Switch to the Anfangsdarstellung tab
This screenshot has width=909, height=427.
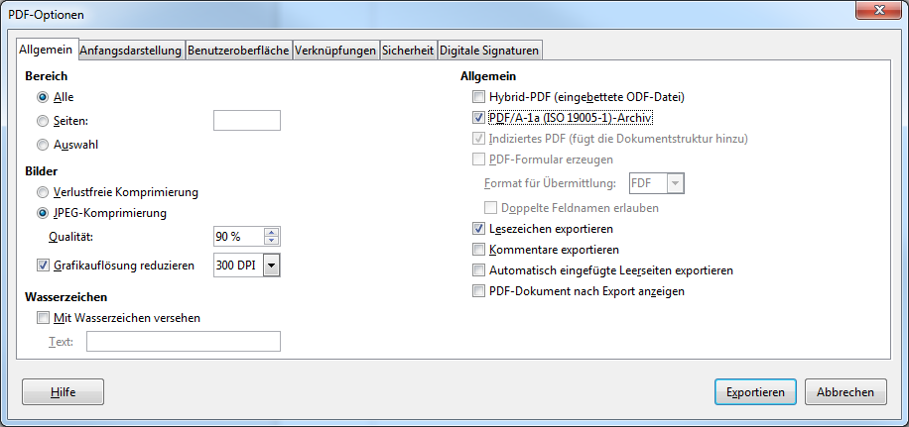coord(130,51)
